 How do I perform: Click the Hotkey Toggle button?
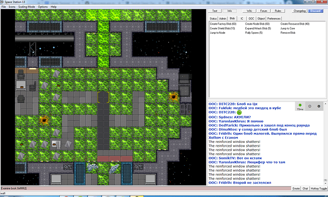tap(318, 188)
